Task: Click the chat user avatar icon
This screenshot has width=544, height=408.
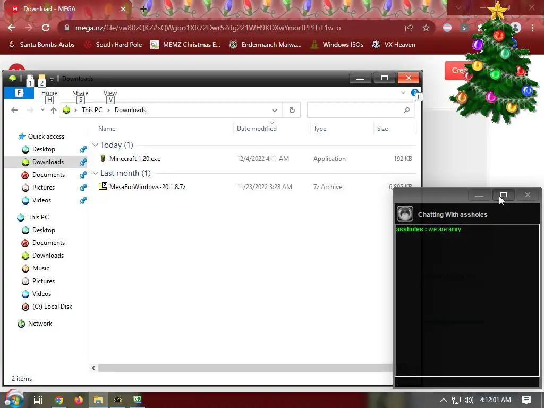Action: [x=404, y=214]
